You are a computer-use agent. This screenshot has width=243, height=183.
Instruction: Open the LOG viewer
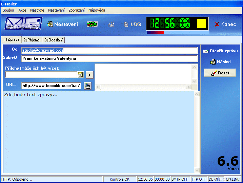tap(133, 24)
